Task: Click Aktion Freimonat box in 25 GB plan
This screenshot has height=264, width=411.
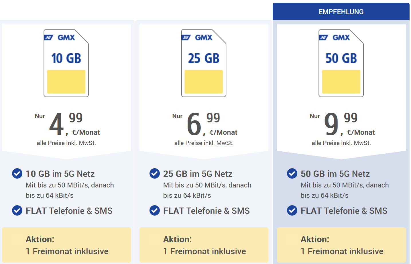Action: (204, 245)
